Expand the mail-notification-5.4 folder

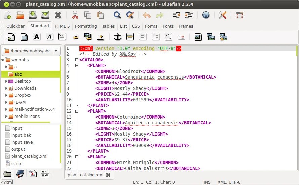point(6,109)
